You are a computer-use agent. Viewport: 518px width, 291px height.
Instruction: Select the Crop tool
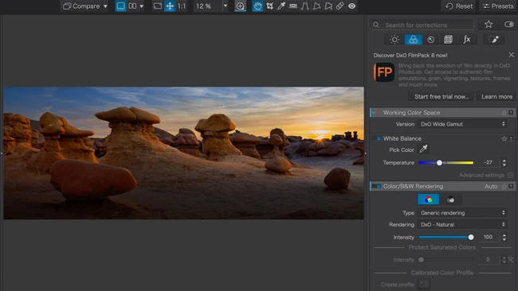[x=269, y=6]
